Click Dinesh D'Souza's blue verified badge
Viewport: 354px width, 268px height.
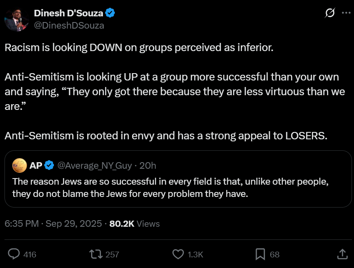110,13
